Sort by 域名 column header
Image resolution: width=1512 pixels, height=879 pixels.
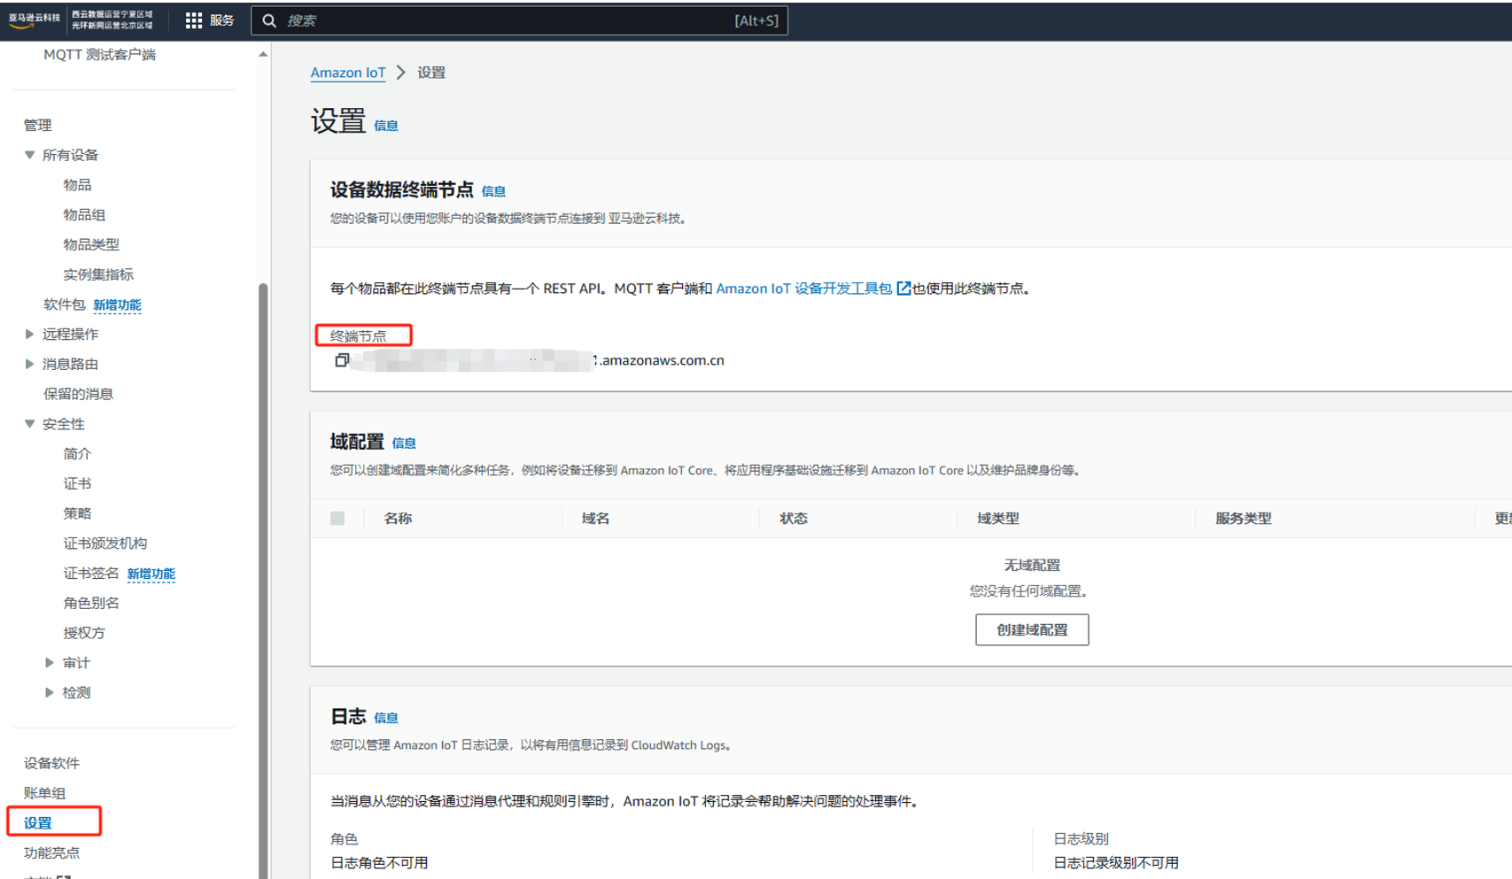pyautogui.click(x=595, y=519)
